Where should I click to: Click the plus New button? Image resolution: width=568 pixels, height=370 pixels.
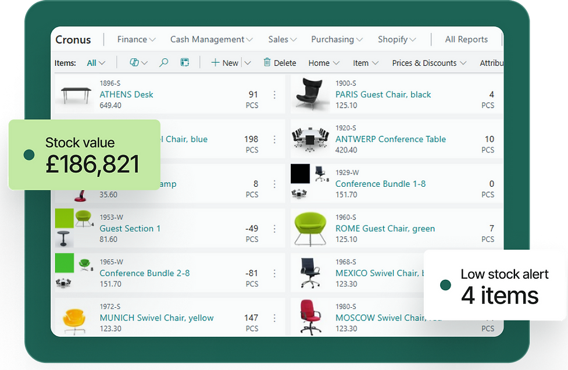tap(224, 63)
